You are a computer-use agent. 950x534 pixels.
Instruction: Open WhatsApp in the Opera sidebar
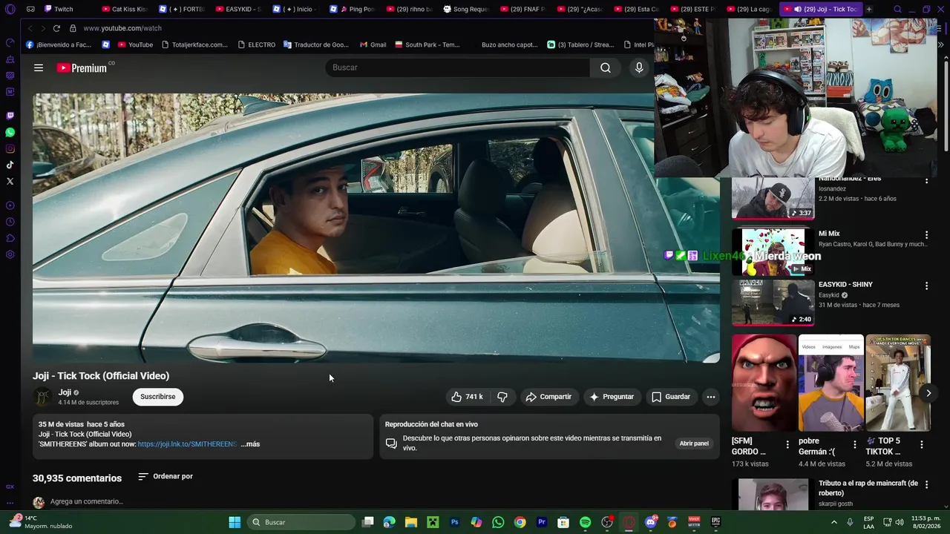click(10, 132)
